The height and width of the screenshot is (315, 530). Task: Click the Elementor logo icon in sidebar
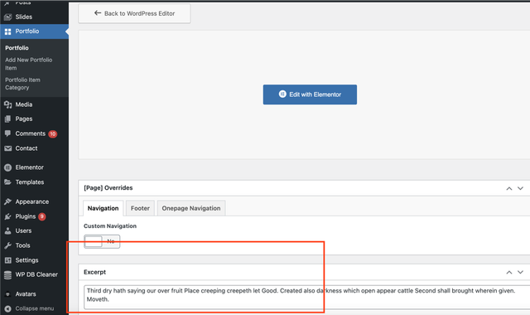(x=7, y=167)
